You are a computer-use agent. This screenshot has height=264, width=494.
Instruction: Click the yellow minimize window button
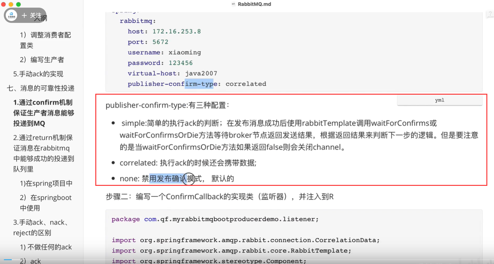click(x=11, y=4)
